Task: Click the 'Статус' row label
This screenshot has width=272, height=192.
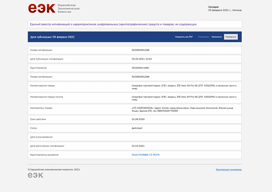Action: tap(33, 128)
